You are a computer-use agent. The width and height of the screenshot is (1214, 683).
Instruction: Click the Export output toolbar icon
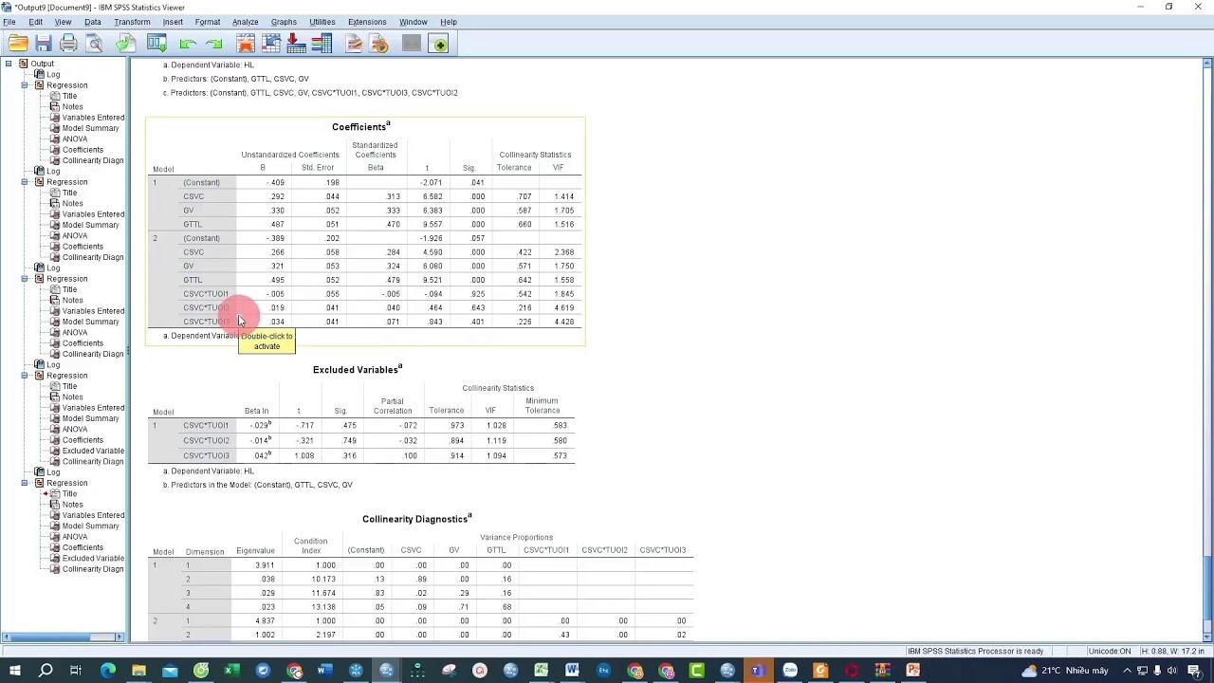tap(125, 44)
